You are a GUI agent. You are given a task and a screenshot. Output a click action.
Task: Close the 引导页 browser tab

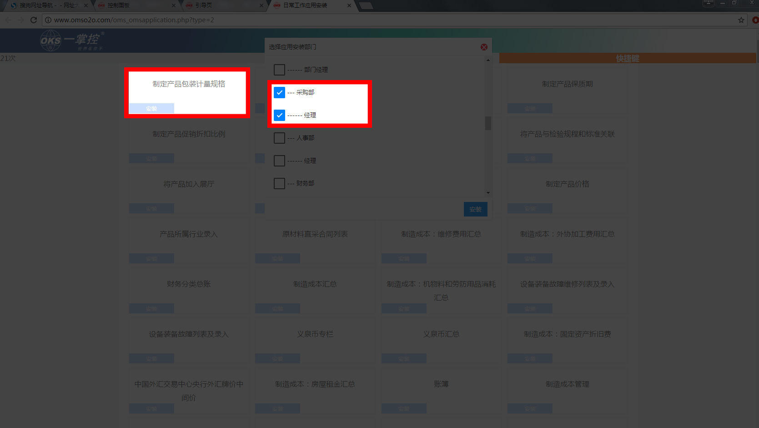pyautogui.click(x=261, y=5)
